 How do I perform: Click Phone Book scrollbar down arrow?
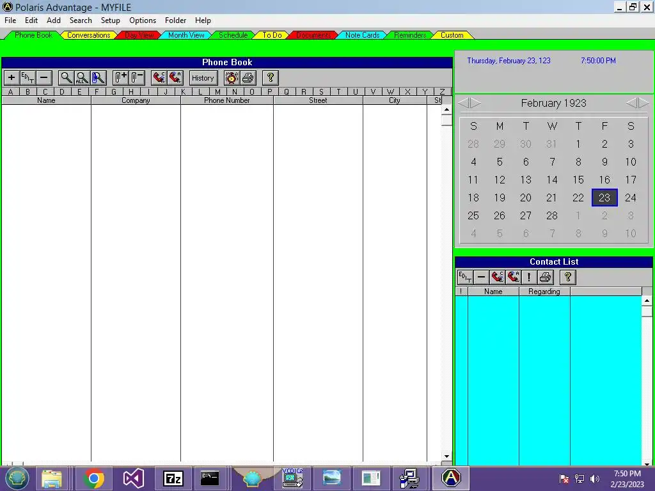click(446, 456)
